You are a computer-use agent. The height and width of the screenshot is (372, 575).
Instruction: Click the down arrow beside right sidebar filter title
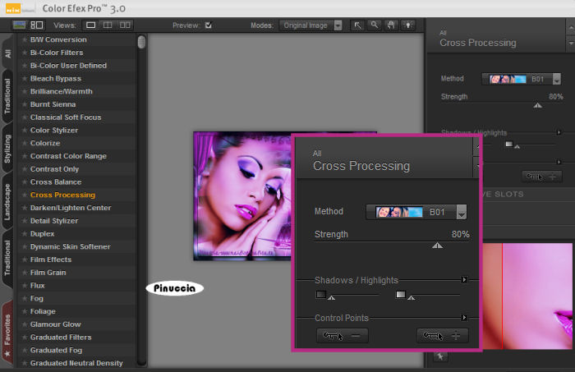click(571, 44)
